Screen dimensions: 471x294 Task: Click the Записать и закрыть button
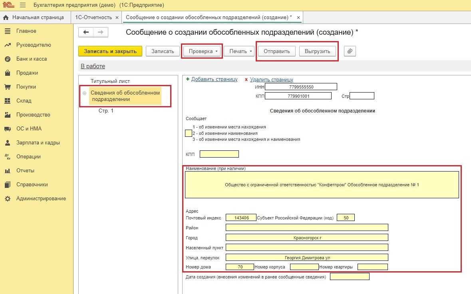[x=110, y=51]
